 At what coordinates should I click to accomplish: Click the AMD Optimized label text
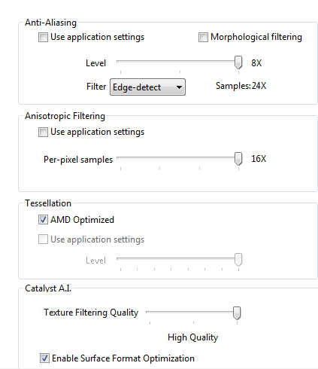[82, 220]
